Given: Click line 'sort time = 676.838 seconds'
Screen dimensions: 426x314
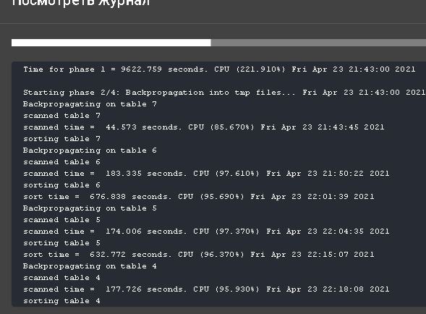Looking at the screenshot, I should tap(199, 197).
